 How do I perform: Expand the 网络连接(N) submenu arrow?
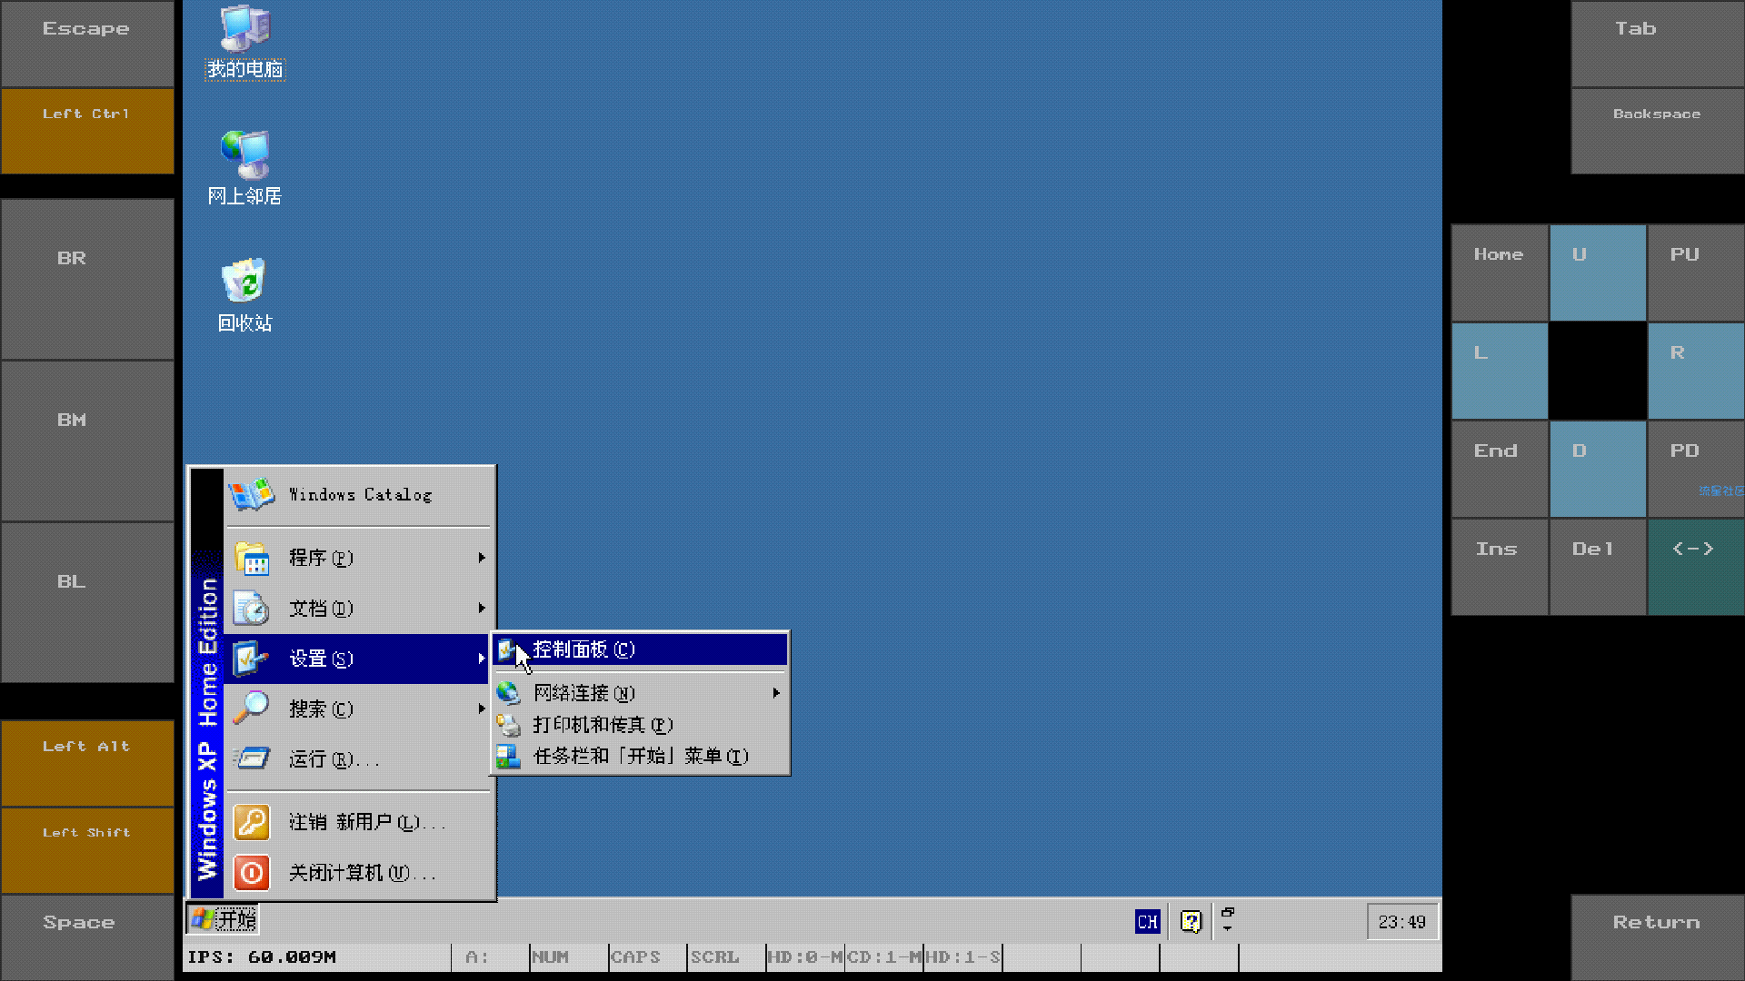pos(776,693)
